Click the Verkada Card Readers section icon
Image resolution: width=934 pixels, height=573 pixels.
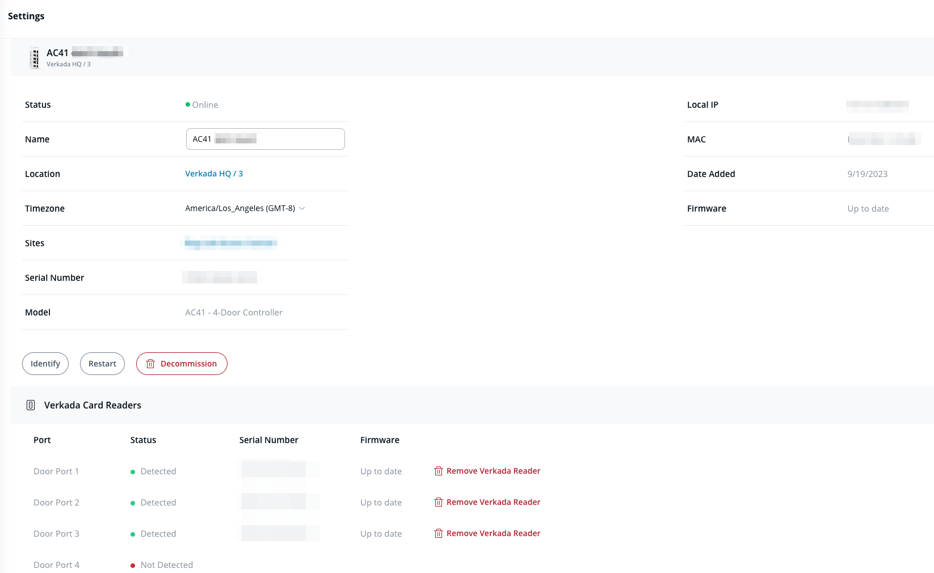(x=31, y=405)
